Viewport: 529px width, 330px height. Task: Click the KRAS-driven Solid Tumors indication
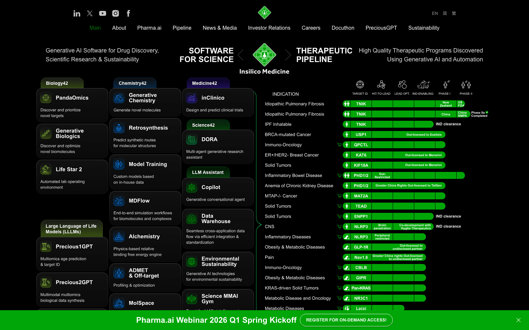click(x=292, y=288)
